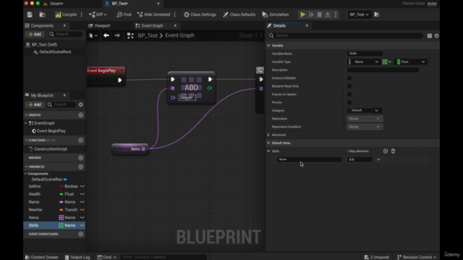Toggle visibility eye for NewVar variable
This screenshot has height=260, width=463.
point(82,209)
